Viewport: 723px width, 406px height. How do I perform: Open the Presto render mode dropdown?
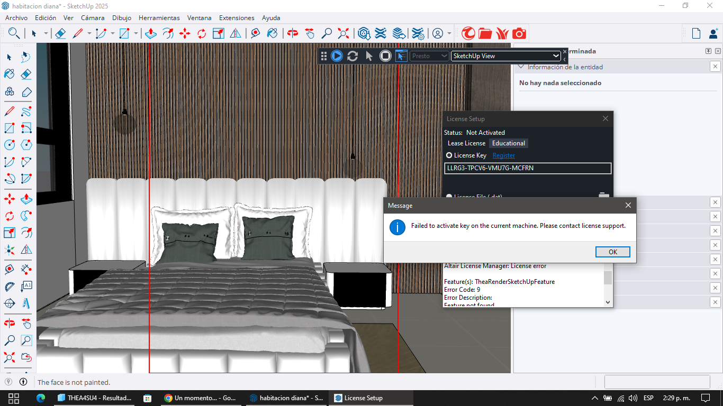[430, 56]
